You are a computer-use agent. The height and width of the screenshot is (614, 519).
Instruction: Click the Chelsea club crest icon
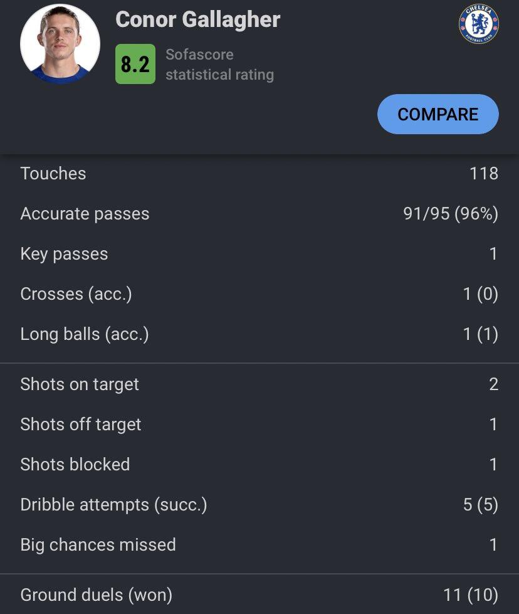click(x=479, y=24)
